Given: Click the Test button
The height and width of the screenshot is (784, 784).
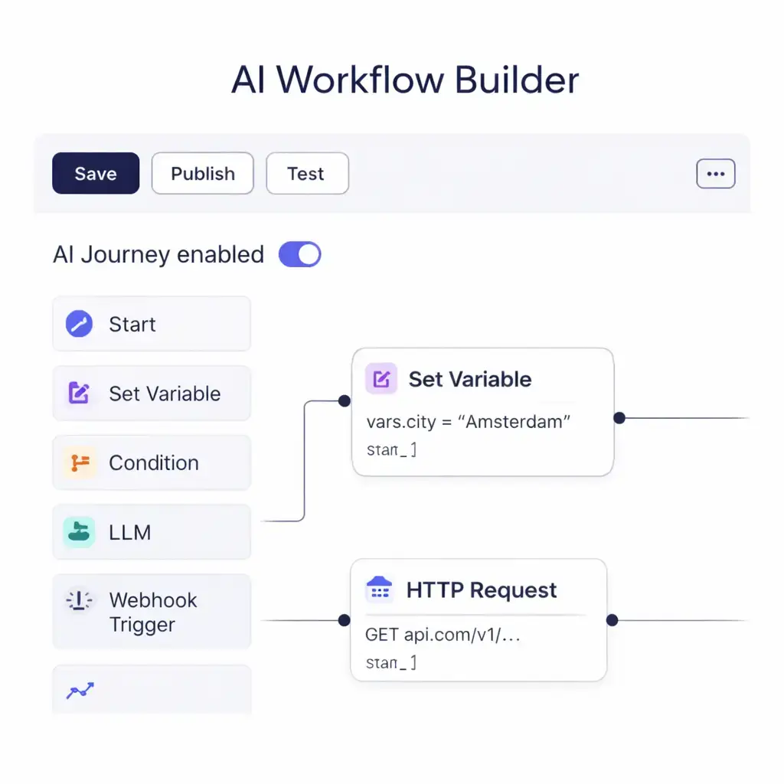Looking at the screenshot, I should [306, 174].
